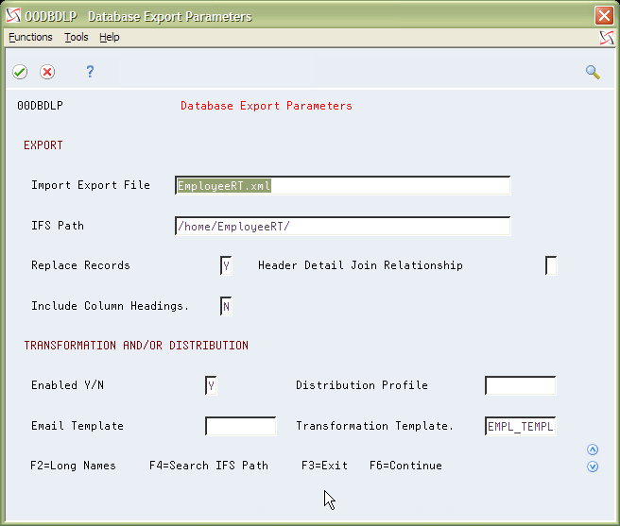
Task: Click the Transformation Template label
Action: tap(374, 426)
